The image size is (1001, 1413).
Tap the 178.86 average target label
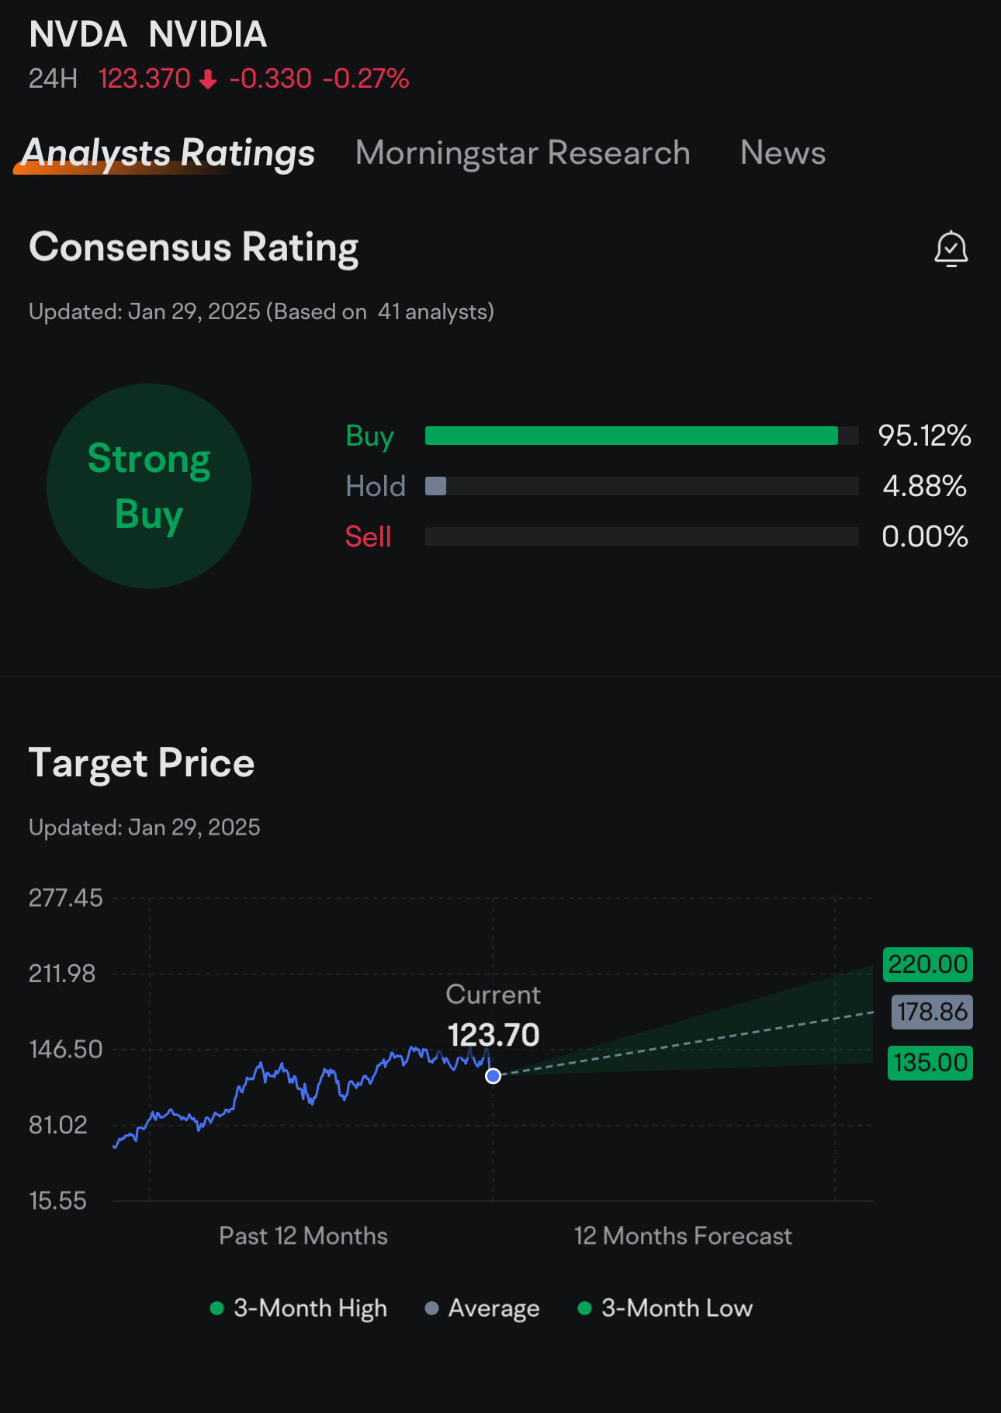932,1012
